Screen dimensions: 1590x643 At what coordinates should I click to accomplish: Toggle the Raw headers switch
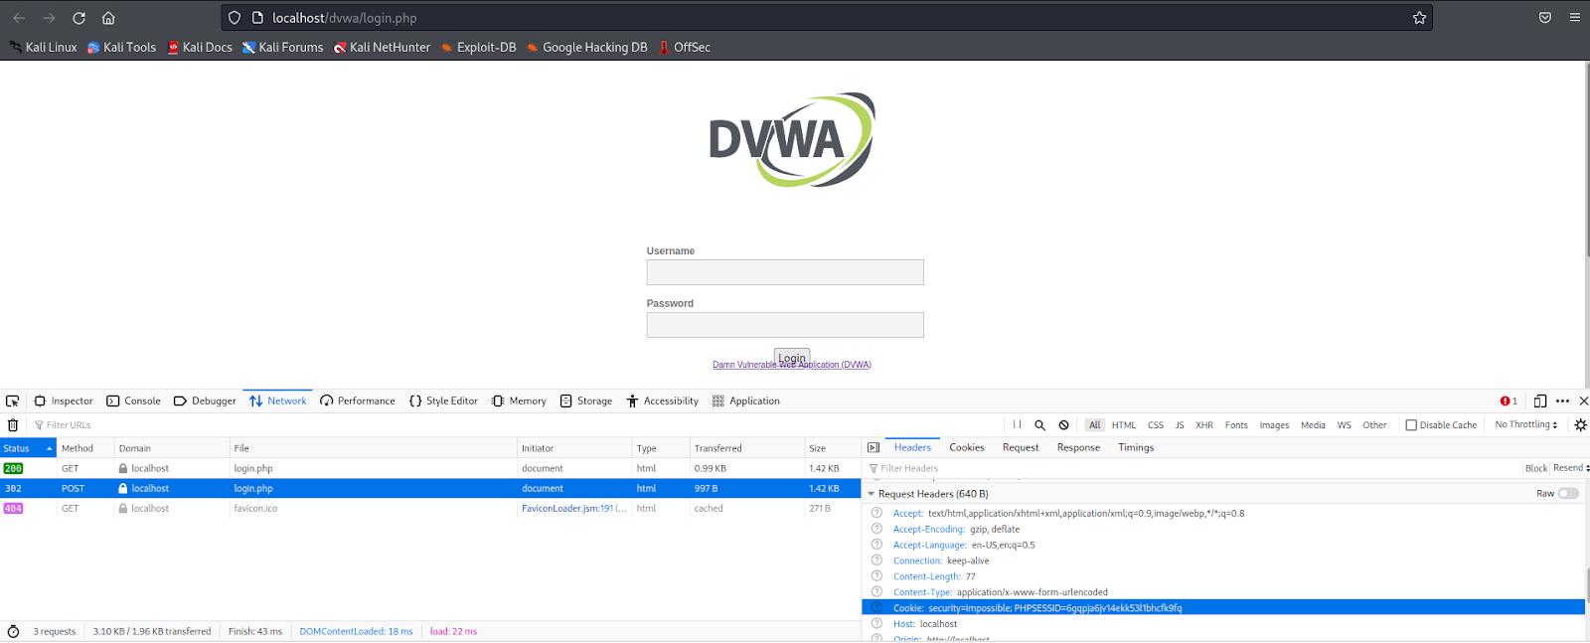coord(1568,494)
